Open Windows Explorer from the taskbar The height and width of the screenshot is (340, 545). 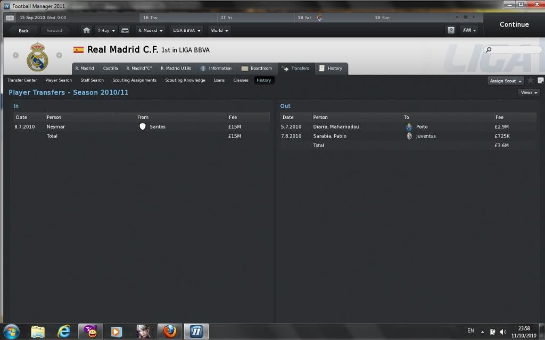(38, 332)
